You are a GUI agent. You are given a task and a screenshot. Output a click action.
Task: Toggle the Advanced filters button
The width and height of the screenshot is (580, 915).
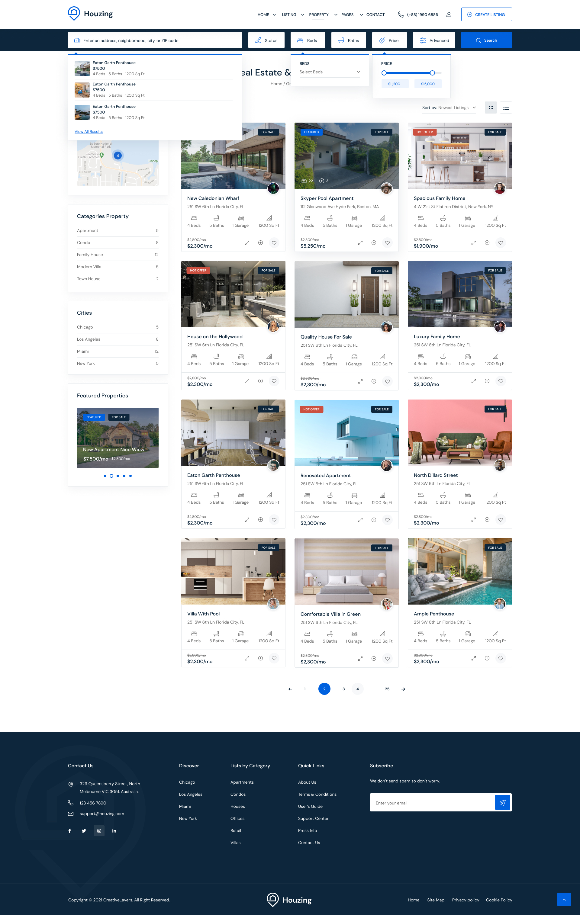434,40
